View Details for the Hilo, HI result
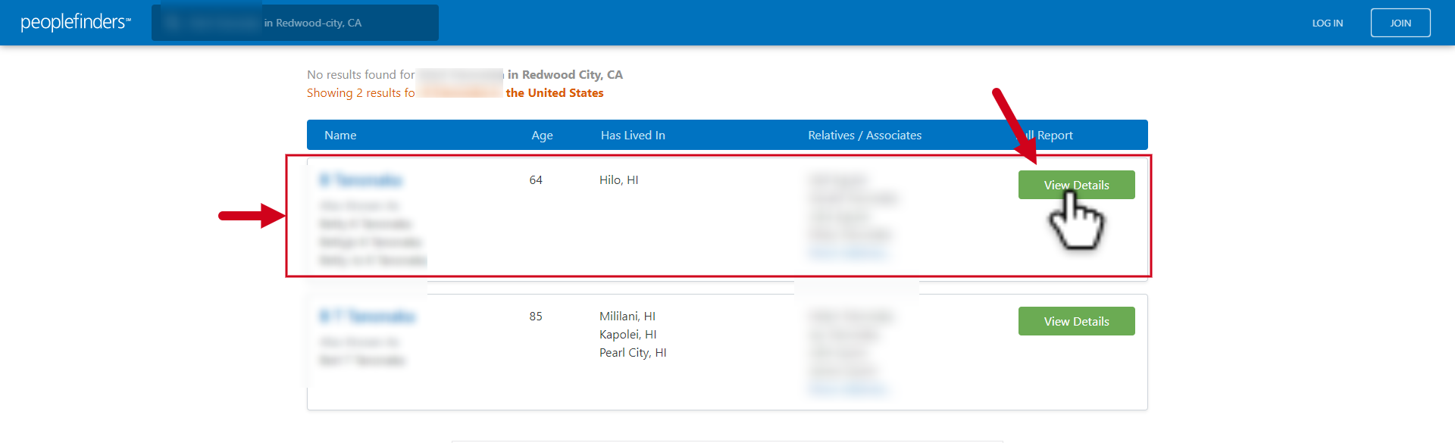Viewport: 1455px width, 443px height. pyautogui.click(x=1076, y=185)
